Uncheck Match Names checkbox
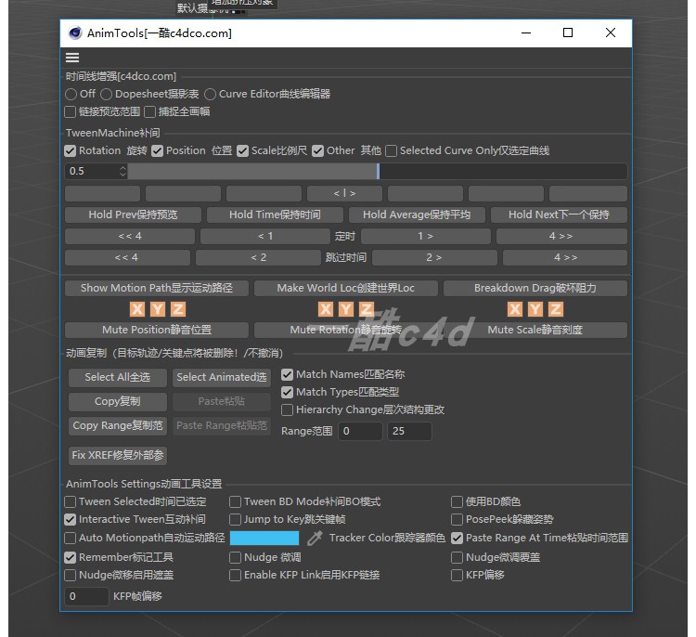Screen dimensions: 696x637 click(287, 375)
